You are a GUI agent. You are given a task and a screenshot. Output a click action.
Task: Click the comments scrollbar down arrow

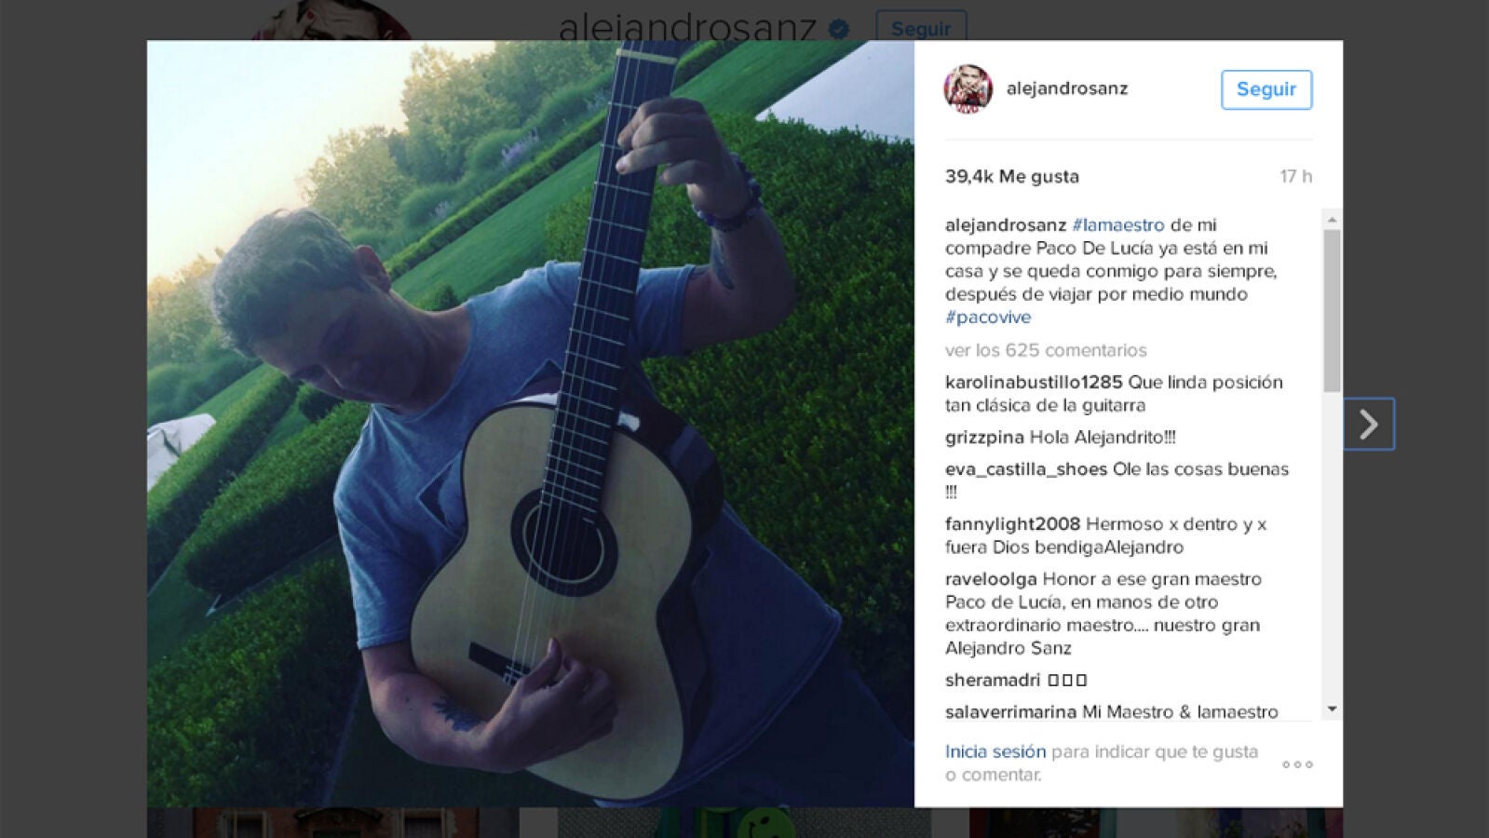pyautogui.click(x=1332, y=710)
